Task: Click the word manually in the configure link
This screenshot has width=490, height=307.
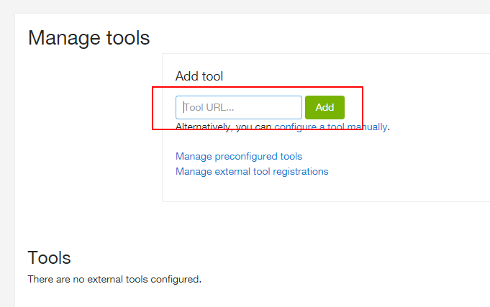Action: tap(367, 127)
